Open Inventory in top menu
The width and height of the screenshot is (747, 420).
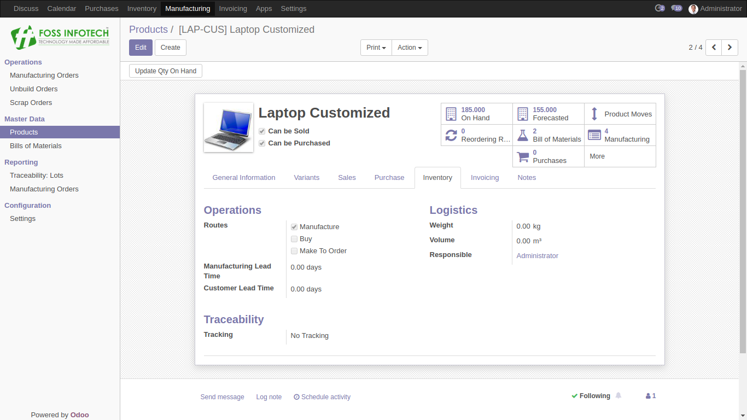tap(142, 9)
